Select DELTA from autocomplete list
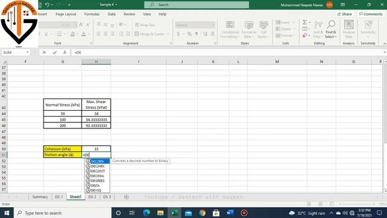 (x=97, y=185)
